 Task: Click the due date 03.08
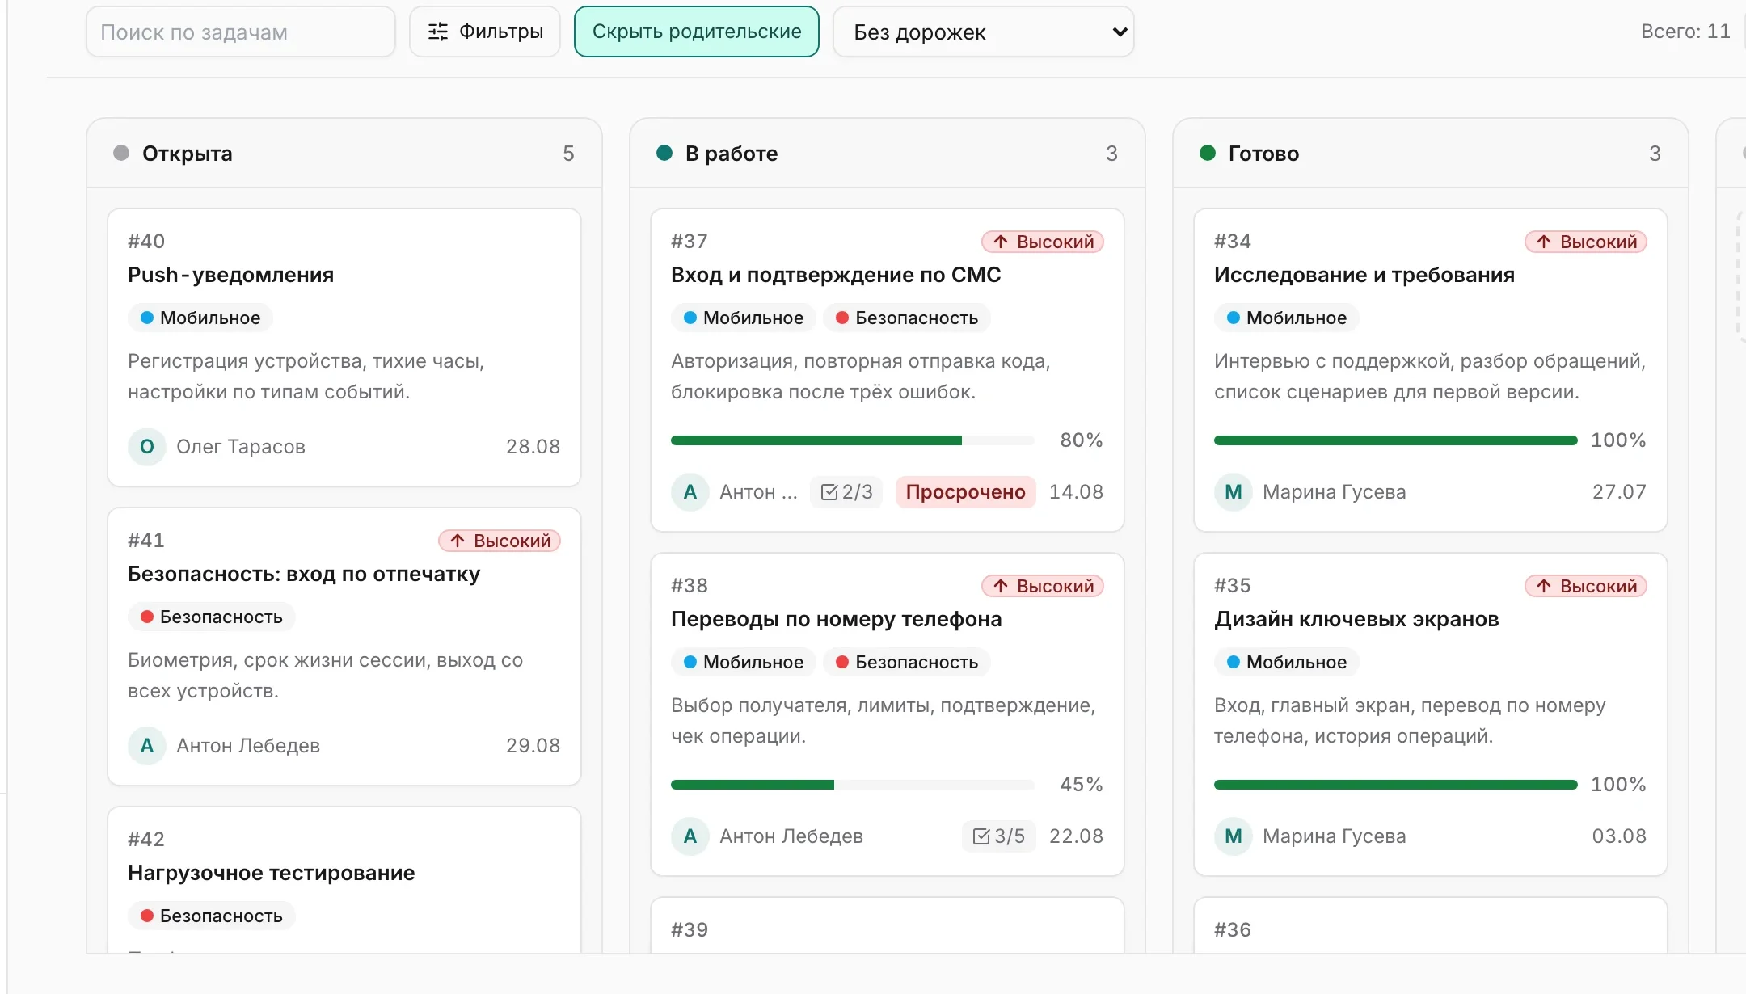1619,836
